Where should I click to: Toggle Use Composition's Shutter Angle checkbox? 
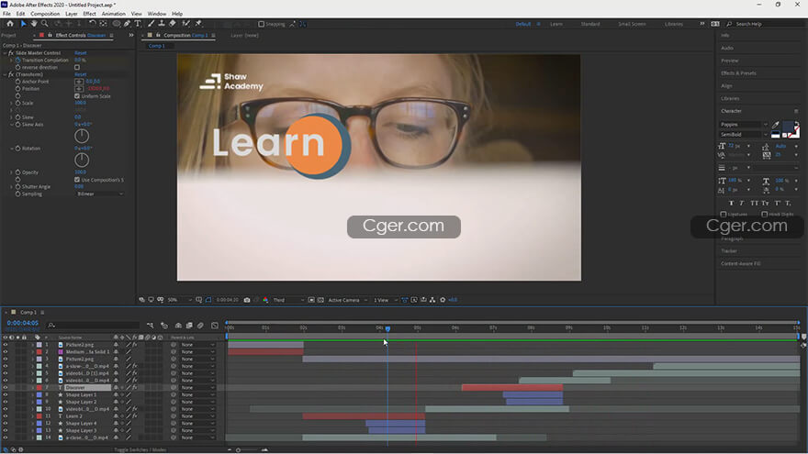77,180
